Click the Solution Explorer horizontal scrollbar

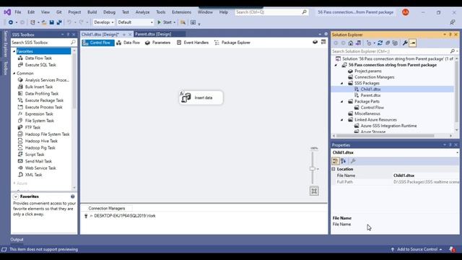(385, 136)
